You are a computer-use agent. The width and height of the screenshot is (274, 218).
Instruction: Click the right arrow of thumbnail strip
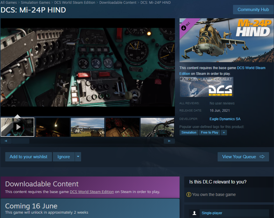(x=169, y=141)
